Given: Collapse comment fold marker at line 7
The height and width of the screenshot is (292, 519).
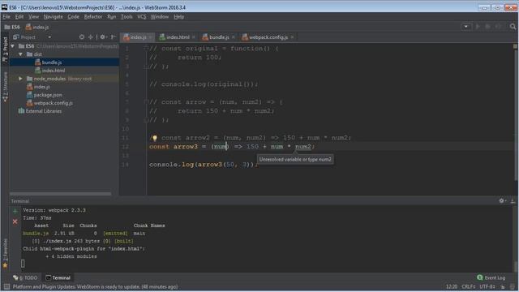Looking at the screenshot, I should tap(146, 102).
